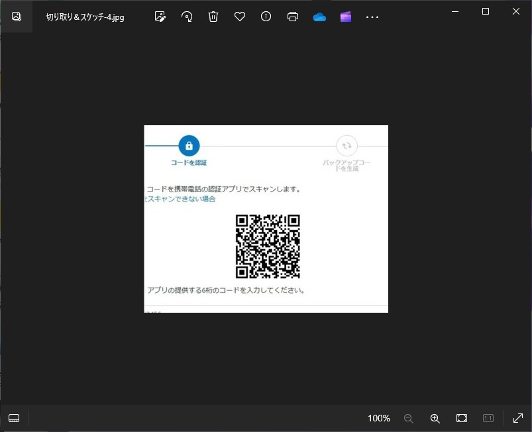This screenshot has width=532, height=432.
Task: Show file info panel
Action: point(266,17)
